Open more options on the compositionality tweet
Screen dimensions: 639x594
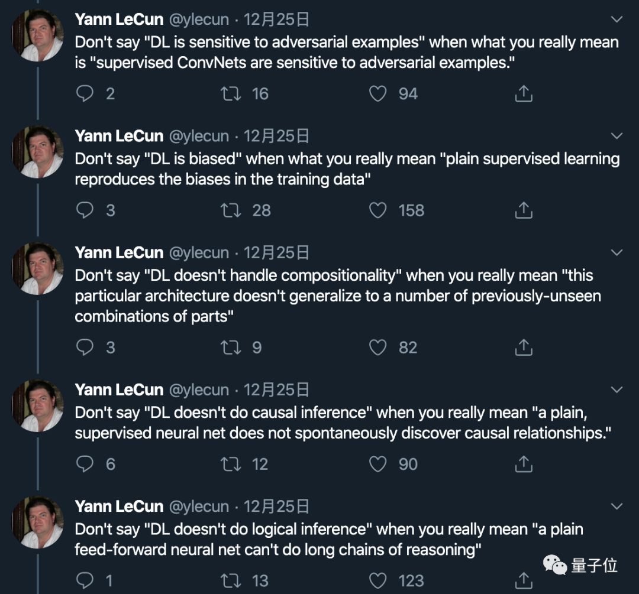(617, 253)
